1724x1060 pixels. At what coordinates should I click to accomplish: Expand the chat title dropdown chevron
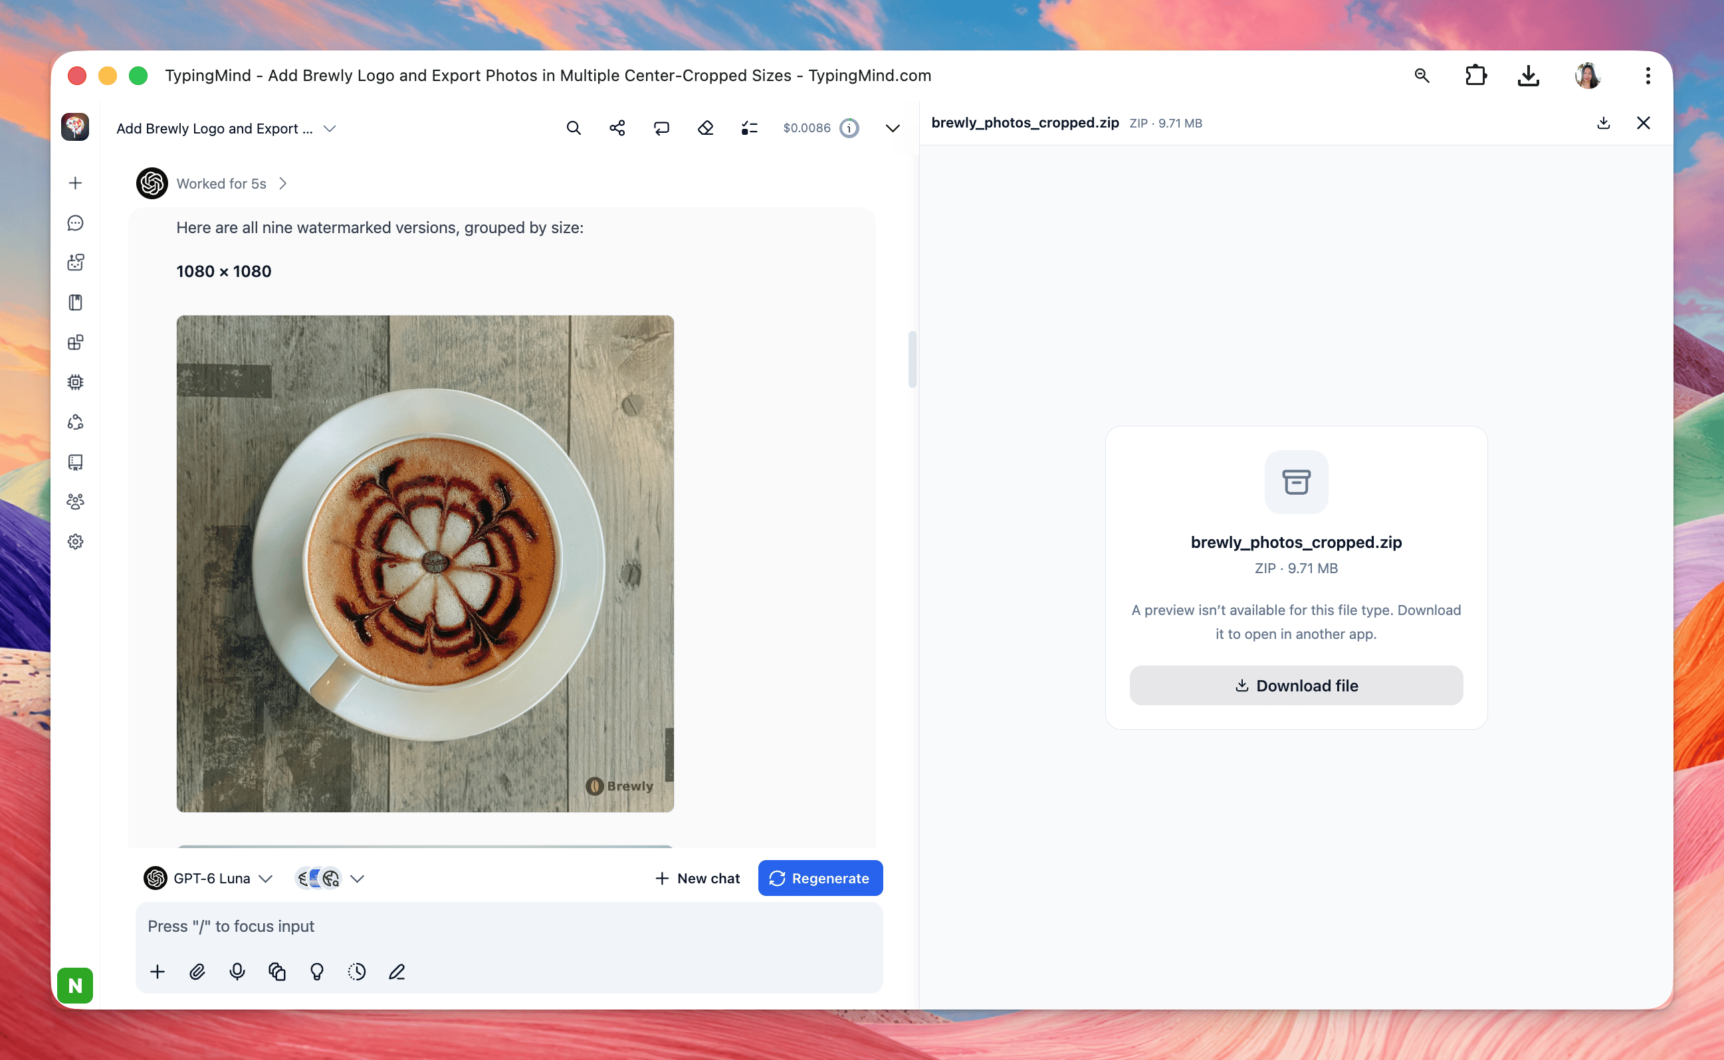330,128
